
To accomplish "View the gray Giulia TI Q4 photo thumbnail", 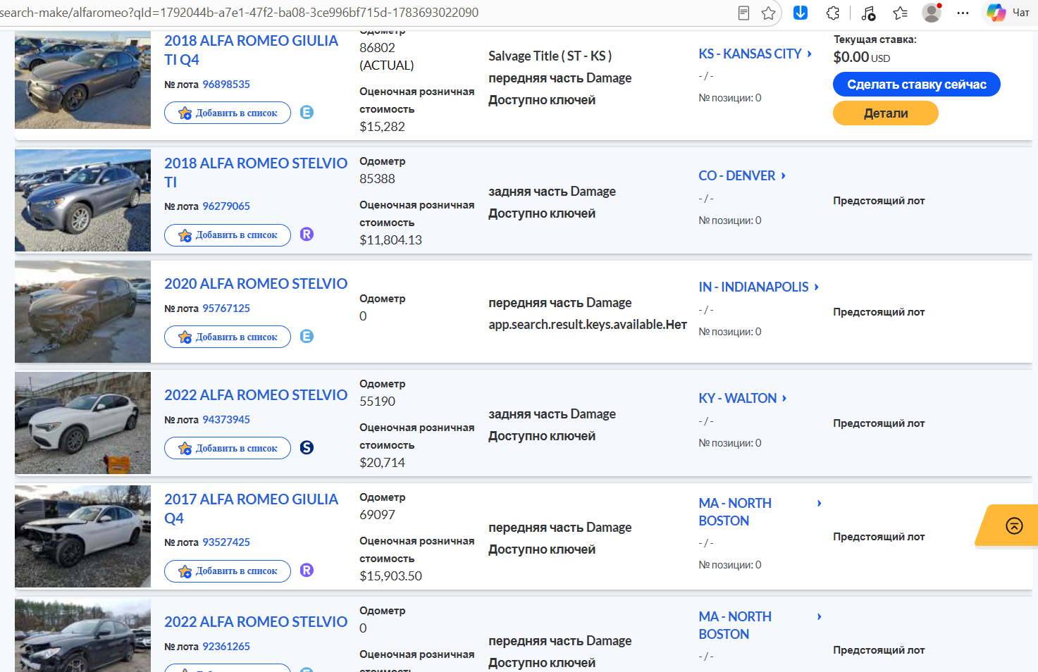I will (82, 80).
